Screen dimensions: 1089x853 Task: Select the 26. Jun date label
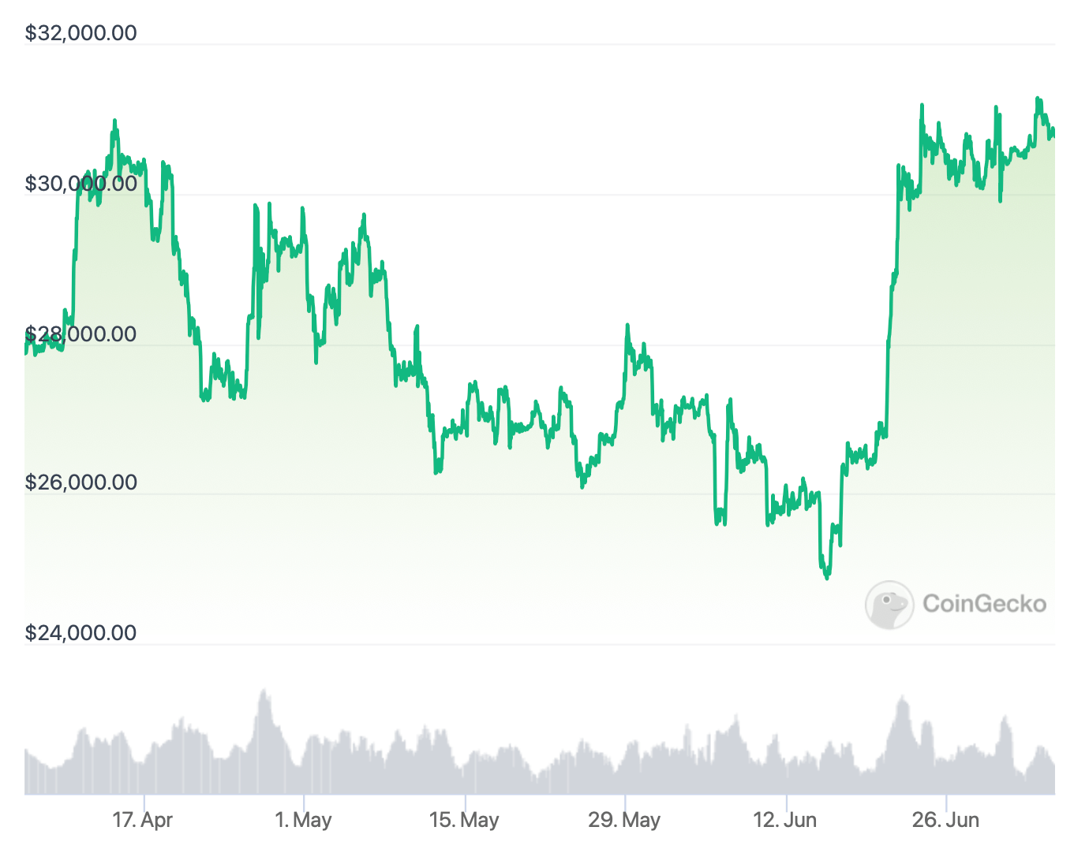click(x=945, y=820)
